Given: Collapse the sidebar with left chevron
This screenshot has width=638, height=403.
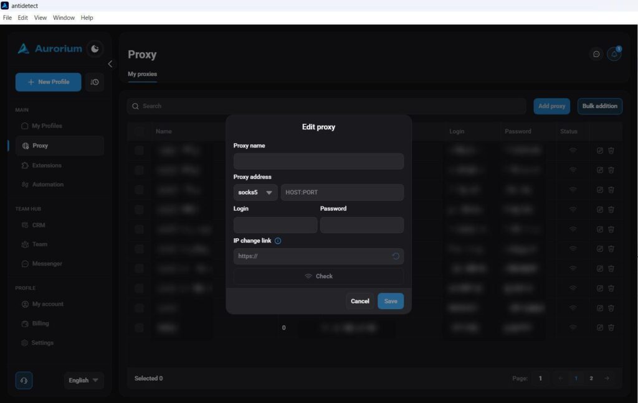Looking at the screenshot, I should [x=110, y=64].
